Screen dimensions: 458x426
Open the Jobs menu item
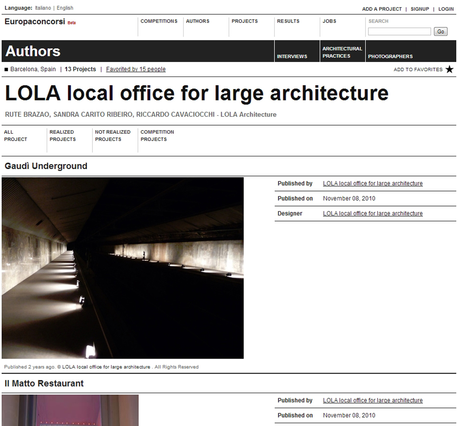(x=329, y=21)
